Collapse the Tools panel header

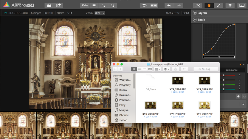pos(219,20)
